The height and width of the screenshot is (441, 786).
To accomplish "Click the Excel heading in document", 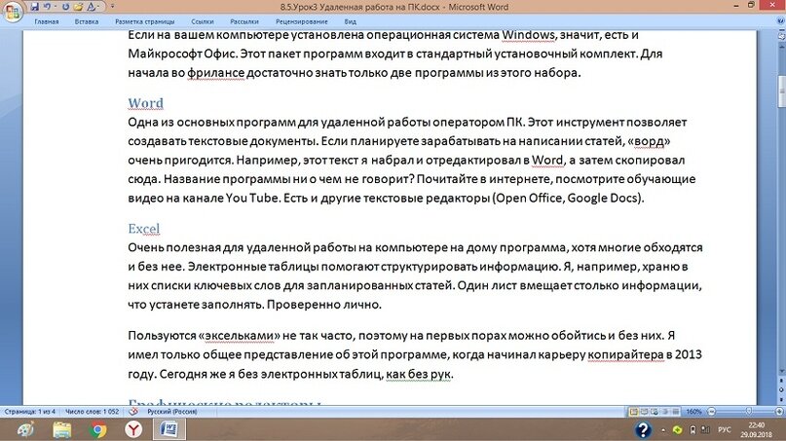I will pos(144,229).
